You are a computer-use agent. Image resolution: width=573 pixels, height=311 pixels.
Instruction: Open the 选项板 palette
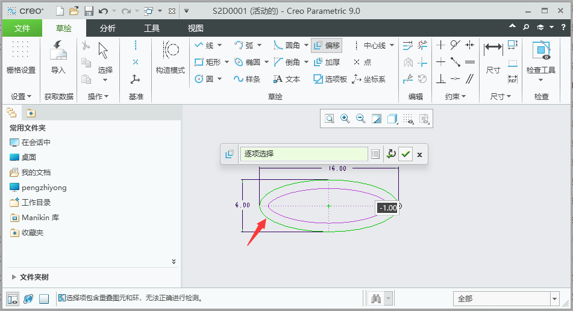pos(330,79)
